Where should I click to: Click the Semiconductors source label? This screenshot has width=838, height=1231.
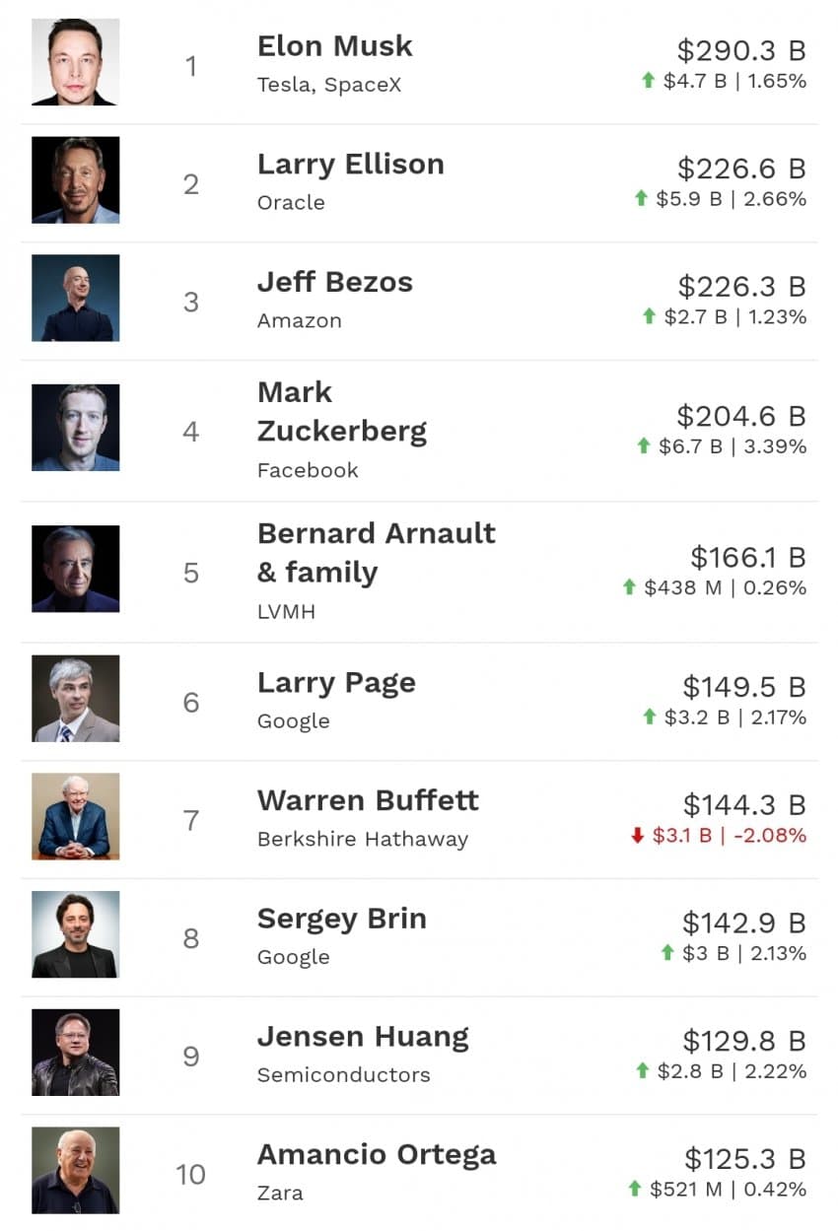pyautogui.click(x=344, y=1075)
